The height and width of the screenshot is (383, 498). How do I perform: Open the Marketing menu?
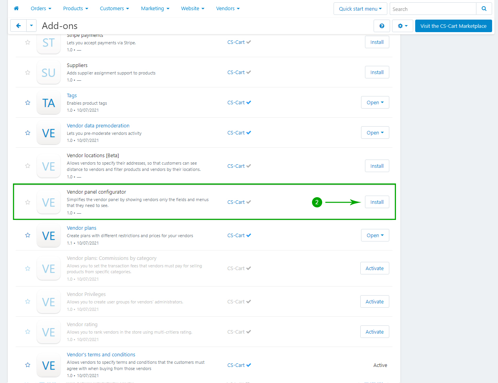pos(155,8)
